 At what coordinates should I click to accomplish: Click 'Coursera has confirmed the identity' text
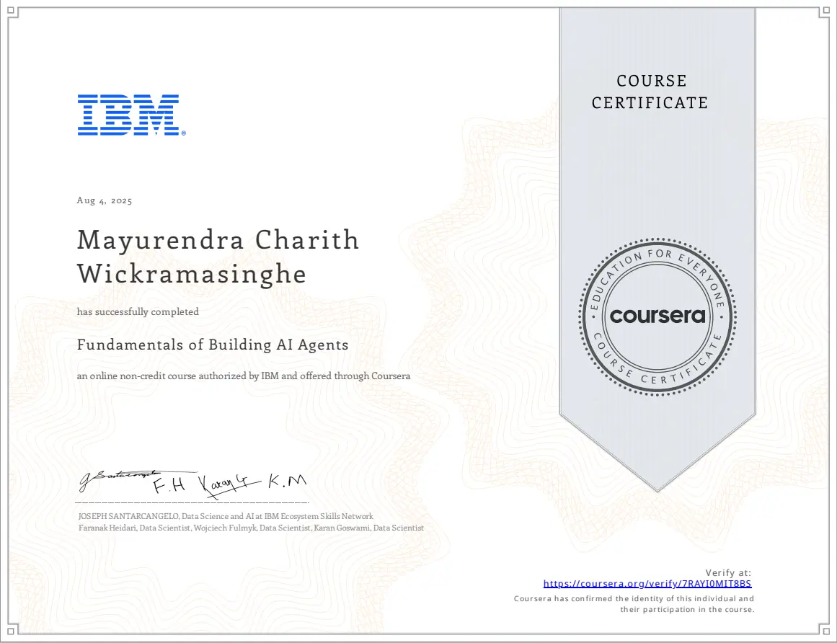point(634,599)
